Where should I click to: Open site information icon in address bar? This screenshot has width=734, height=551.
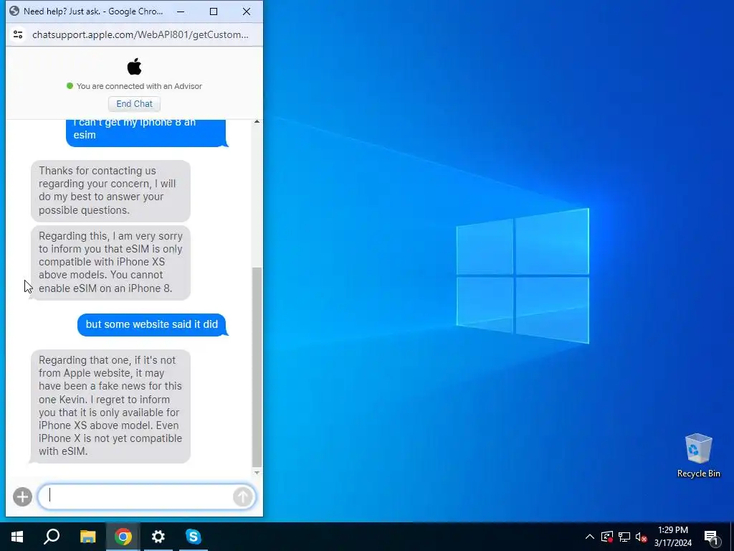pyautogui.click(x=18, y=34)
